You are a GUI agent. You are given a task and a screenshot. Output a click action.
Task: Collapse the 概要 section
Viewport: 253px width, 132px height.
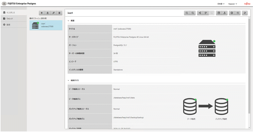pyautogui.click(x=68, y=21)
